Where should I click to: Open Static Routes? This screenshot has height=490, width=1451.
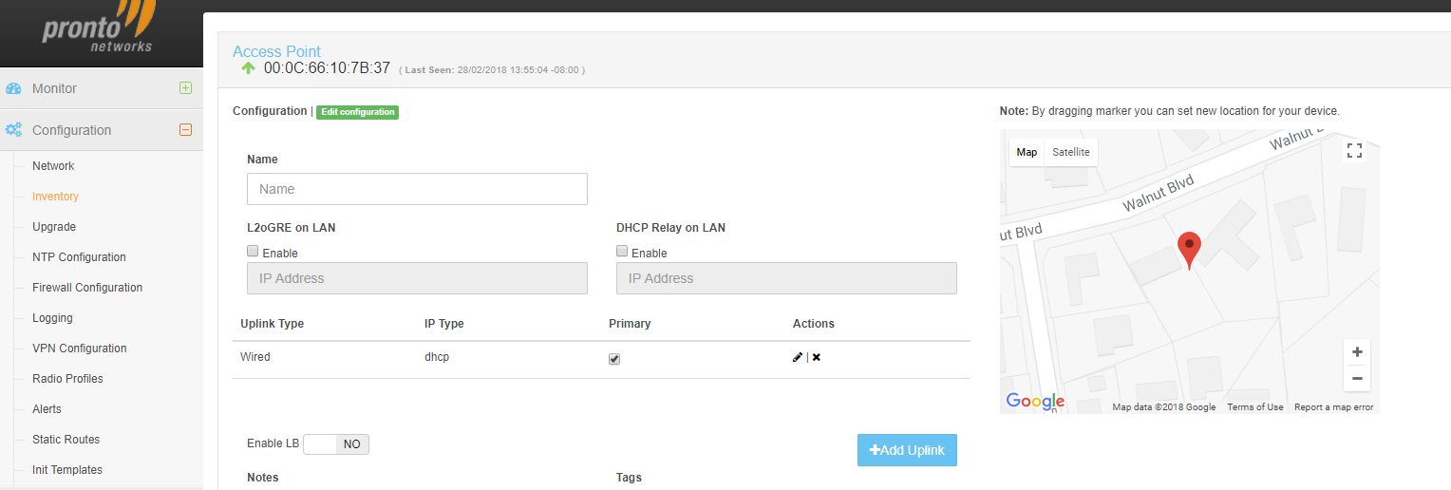pos(66,440)
